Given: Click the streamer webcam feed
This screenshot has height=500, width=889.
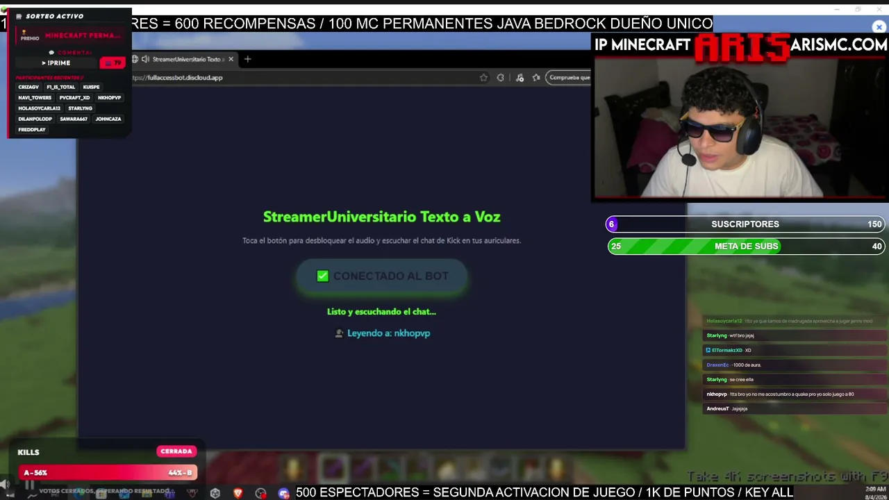Looking at the screenshot, I should tap(740, 128).
